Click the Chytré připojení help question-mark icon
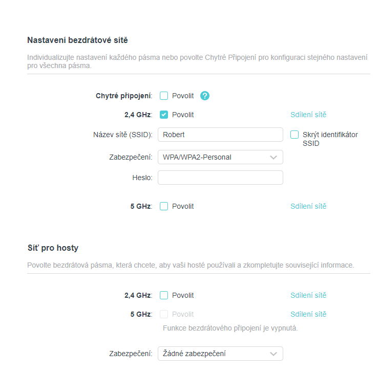Screen dimensions: 379x373 click(x=205, y=96)
